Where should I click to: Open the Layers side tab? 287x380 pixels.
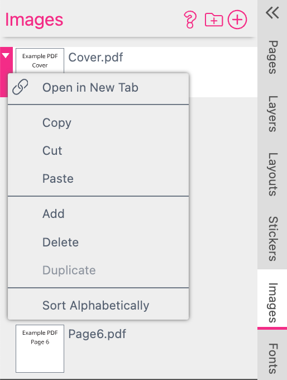[x=272, y=113]
